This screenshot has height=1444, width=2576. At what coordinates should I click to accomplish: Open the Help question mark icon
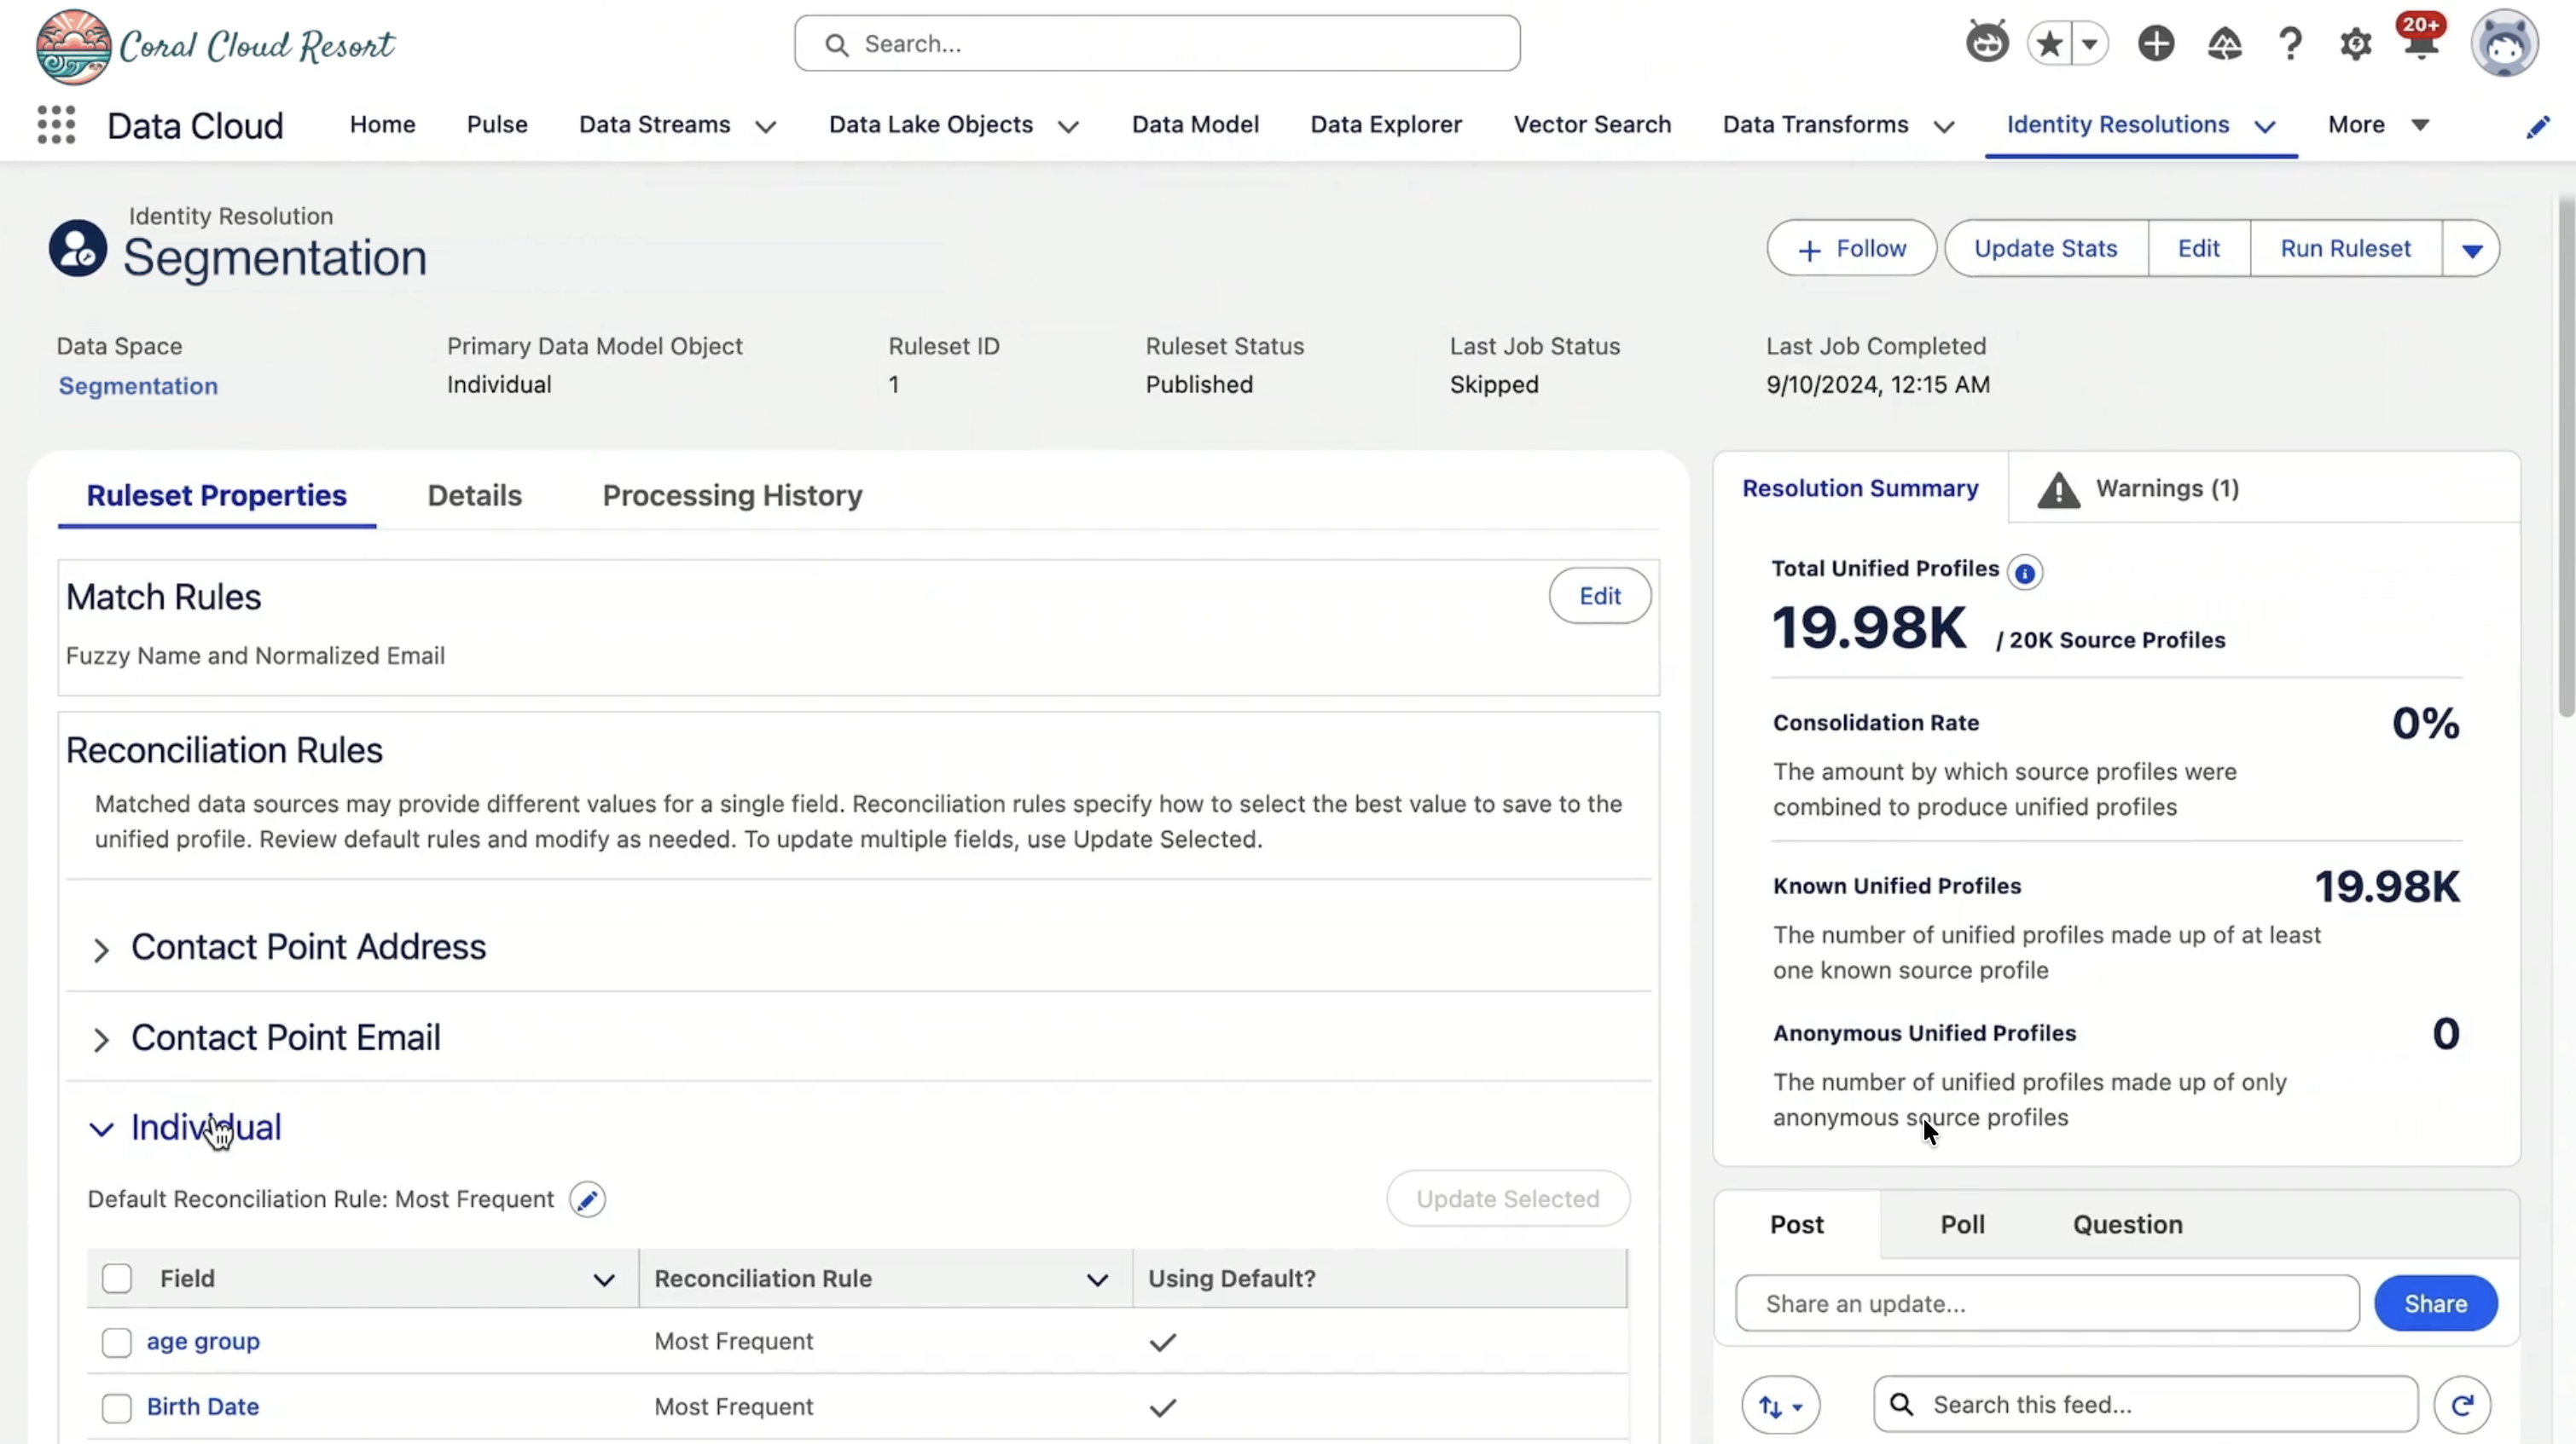click(2290, 44)
